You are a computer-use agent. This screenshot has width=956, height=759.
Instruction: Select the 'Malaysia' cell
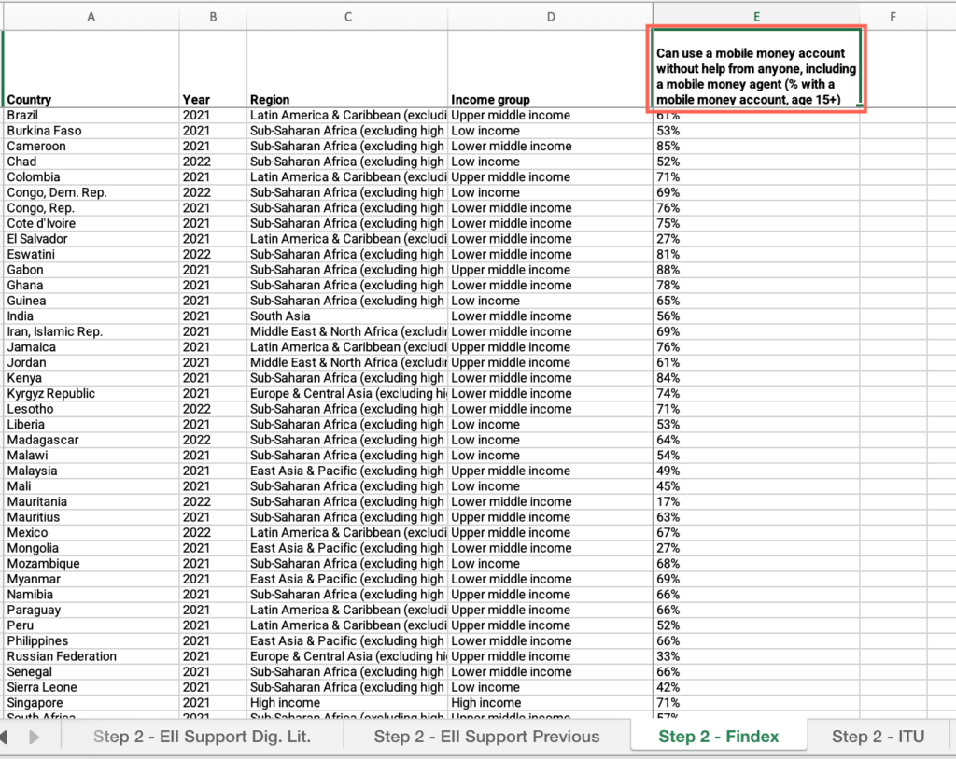[x=91, y=471]
